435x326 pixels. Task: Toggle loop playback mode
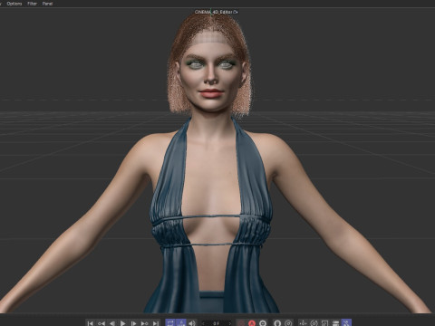point(170,322)
